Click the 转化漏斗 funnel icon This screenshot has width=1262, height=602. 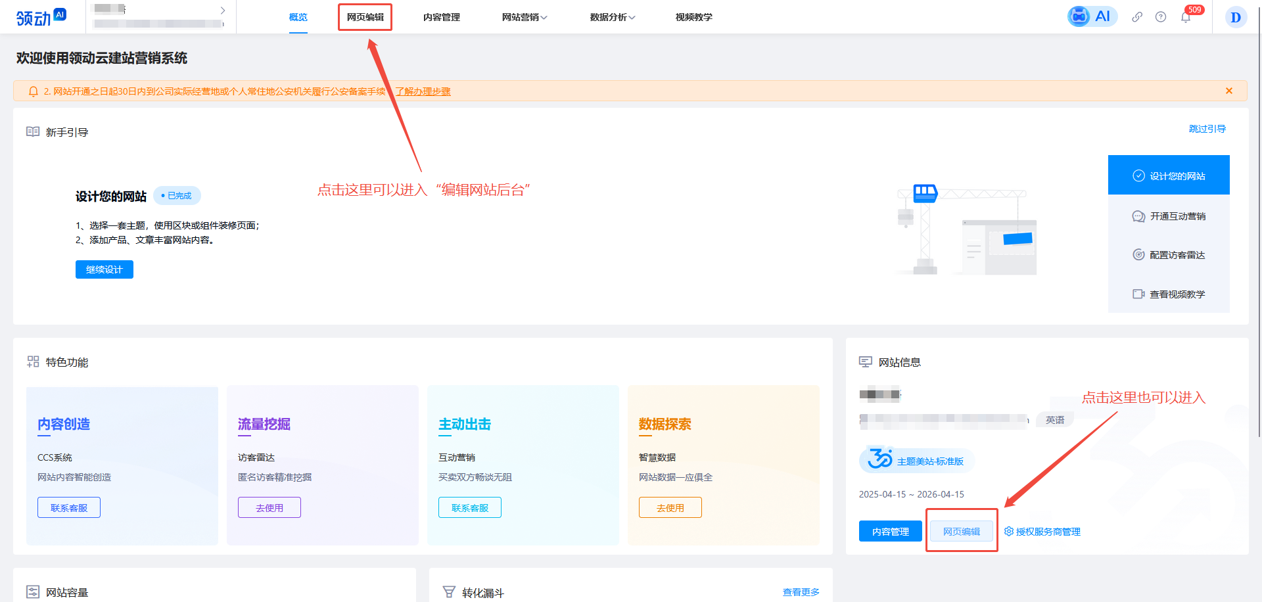pyautogui.click(x=450, y=591)
